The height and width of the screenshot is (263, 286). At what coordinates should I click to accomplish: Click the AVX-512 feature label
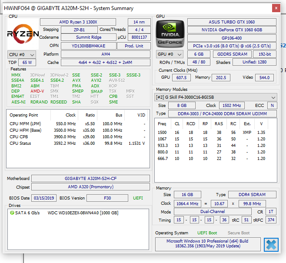(117, 80)
